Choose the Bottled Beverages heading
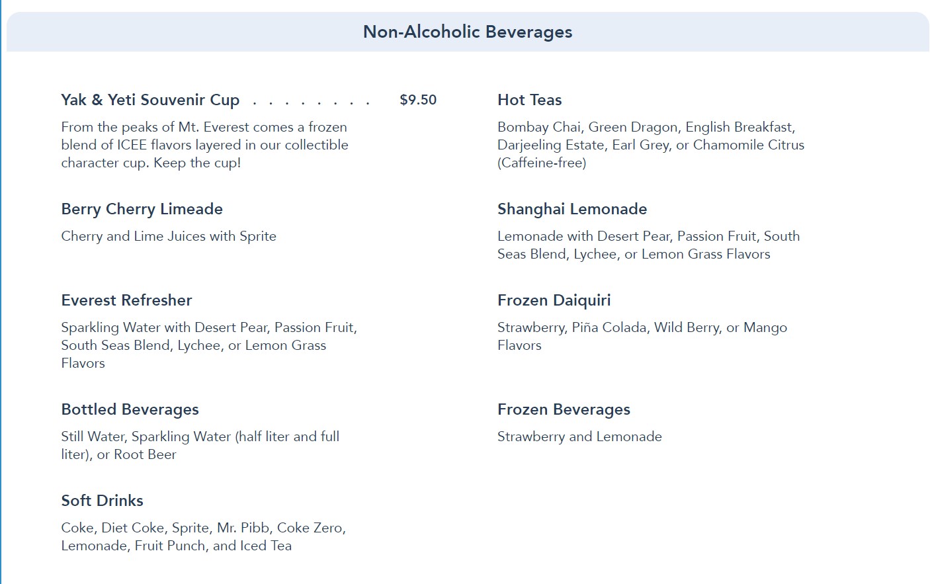 click(130, 409)
